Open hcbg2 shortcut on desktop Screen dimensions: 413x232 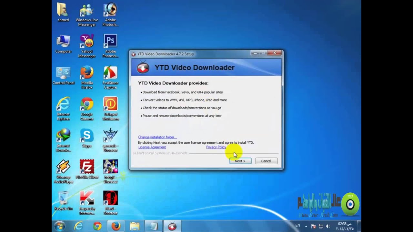(x=110, y=171)
